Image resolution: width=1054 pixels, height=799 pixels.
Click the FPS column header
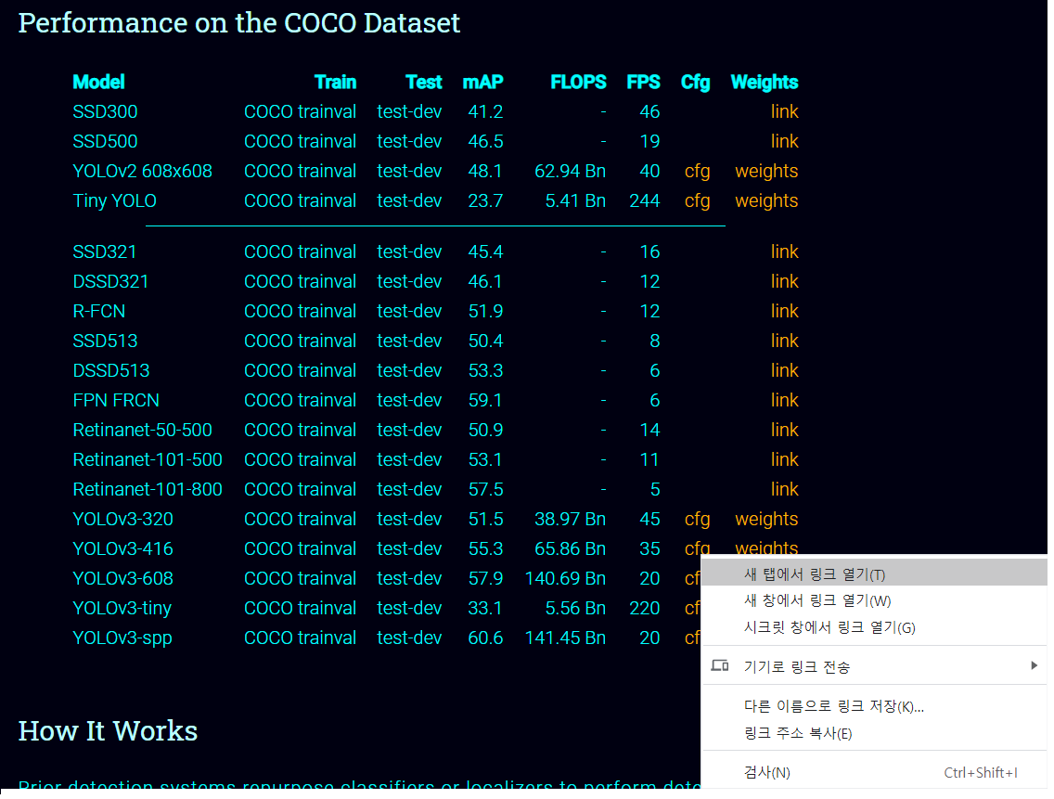click(643, 82)
